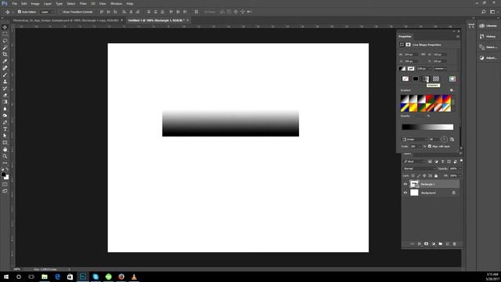The image size is (501, 282).
Task: Select the No Color fill type
Action: [x=405, y=78]
